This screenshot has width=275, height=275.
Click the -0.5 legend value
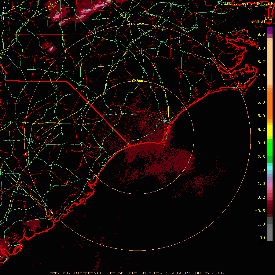pos(260,211)
